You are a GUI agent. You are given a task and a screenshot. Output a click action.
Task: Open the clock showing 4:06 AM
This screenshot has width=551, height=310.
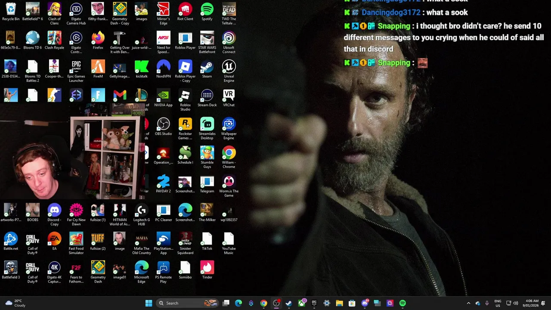[532, 303]
